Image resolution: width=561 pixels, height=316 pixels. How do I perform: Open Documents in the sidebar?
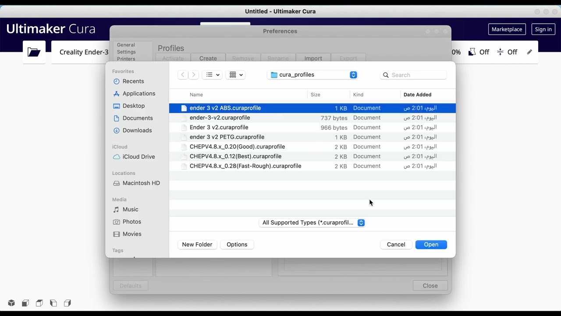coord(138,118)
